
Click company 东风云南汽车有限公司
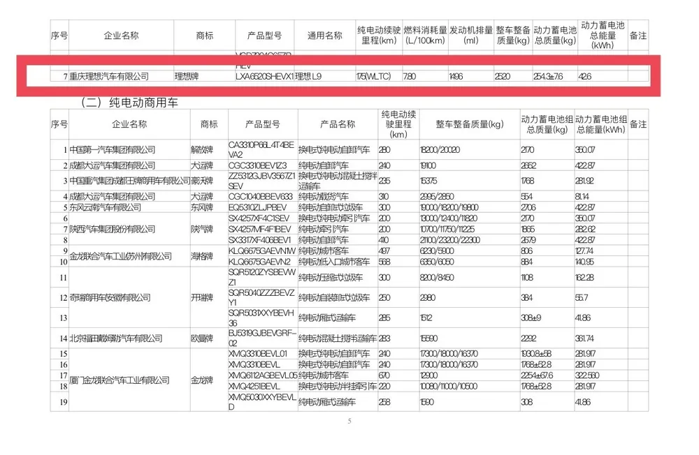tap(106, 207)
